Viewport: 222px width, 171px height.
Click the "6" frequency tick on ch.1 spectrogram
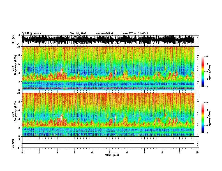point(20,64)
